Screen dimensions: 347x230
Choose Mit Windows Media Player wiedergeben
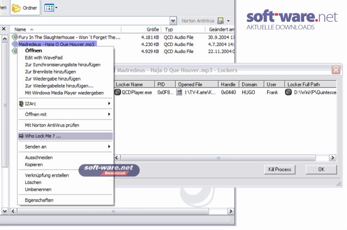point(66,93)
